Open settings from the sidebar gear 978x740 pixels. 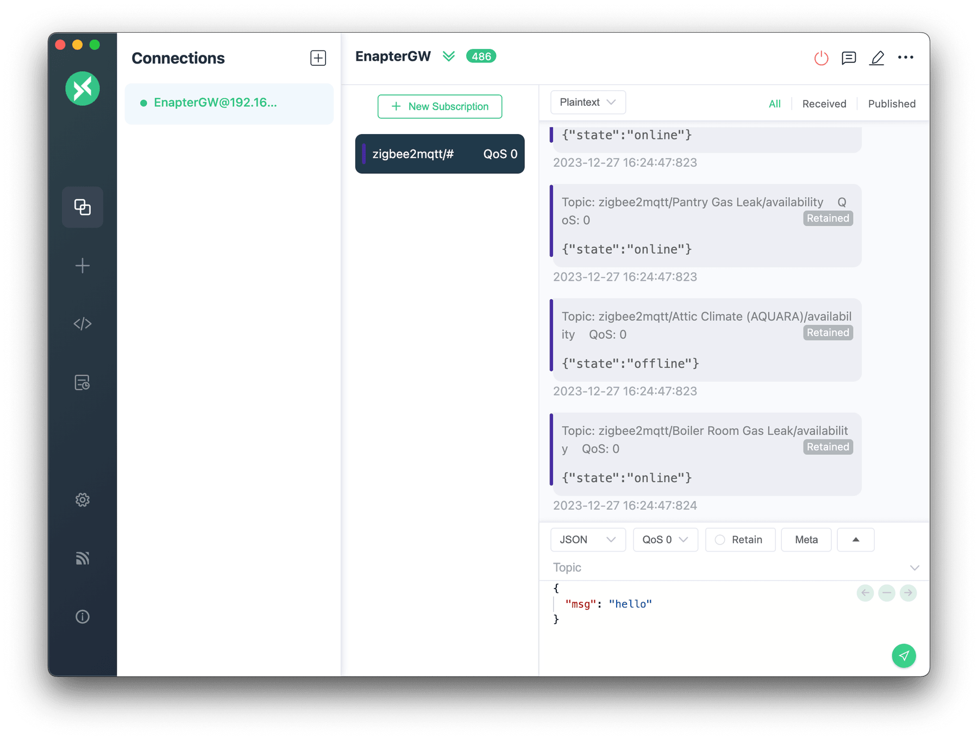(x=82, y=499)
